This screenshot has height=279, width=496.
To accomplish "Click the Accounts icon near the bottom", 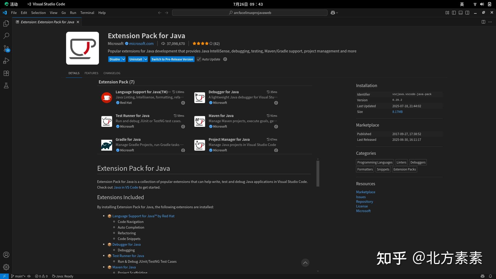I will [x=6, y=255].
